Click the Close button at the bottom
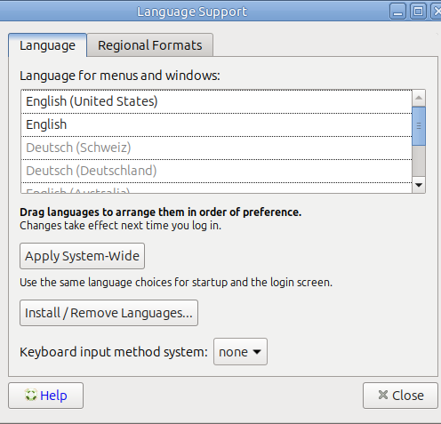 click(400, 396)
